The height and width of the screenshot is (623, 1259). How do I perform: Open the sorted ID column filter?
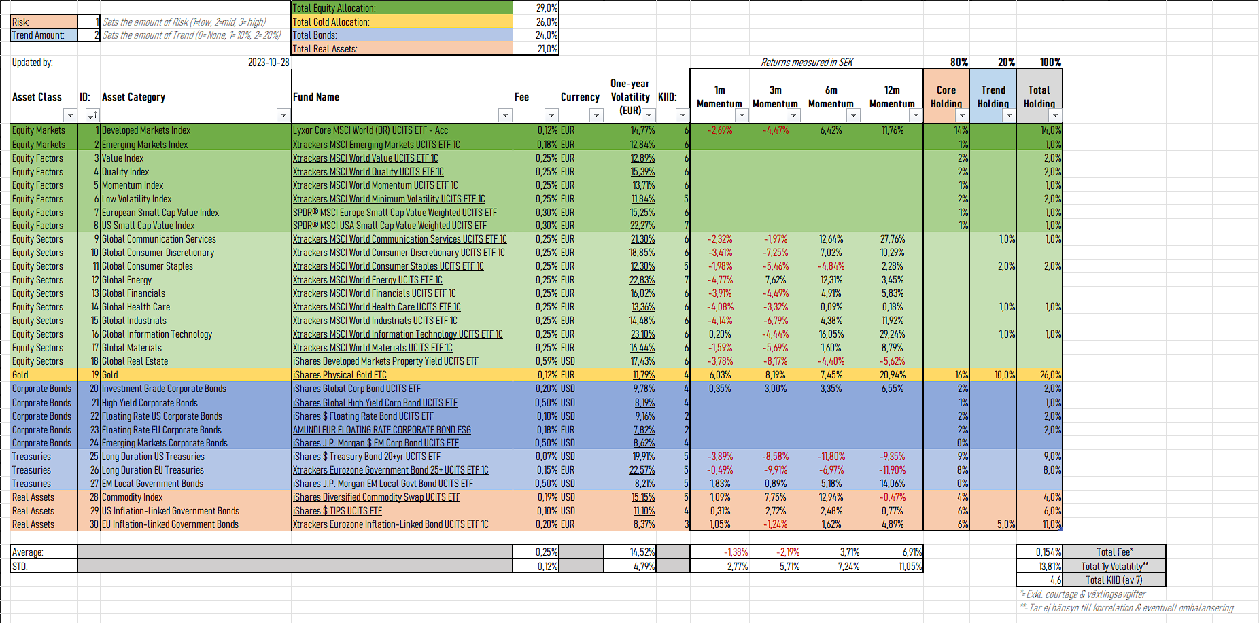point(92,115)
